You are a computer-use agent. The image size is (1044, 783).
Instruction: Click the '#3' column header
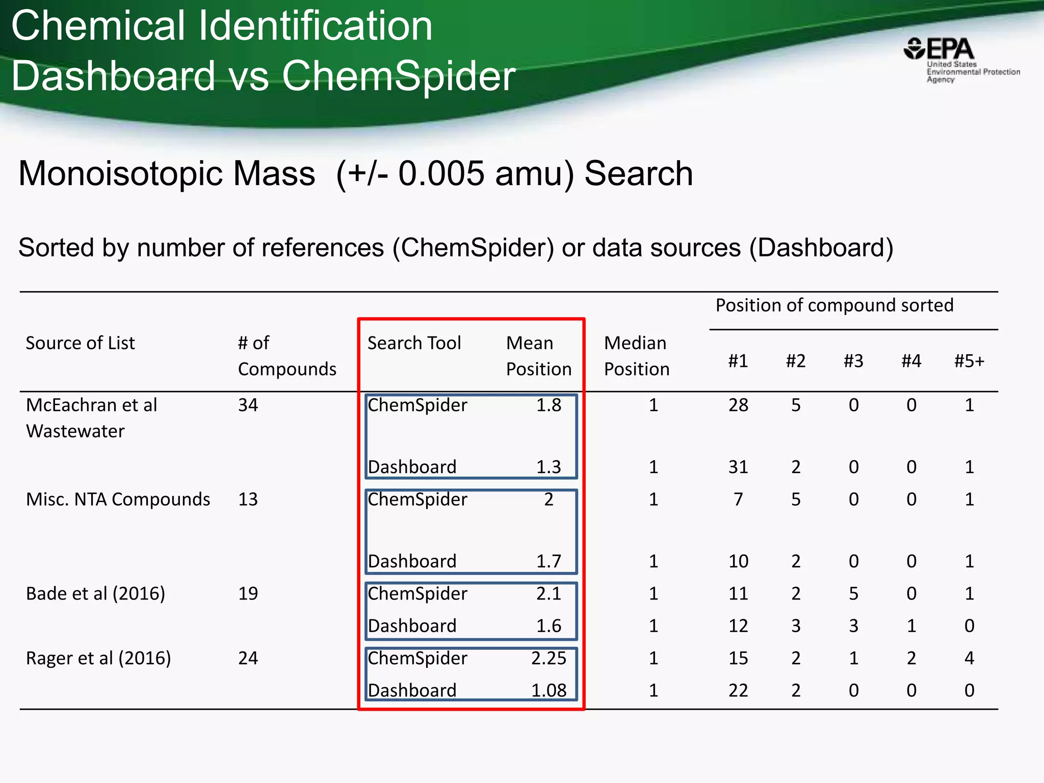coord(853,361)
